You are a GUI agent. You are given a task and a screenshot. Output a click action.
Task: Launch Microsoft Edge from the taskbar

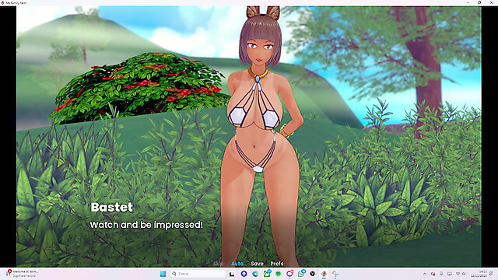(255, 274)
